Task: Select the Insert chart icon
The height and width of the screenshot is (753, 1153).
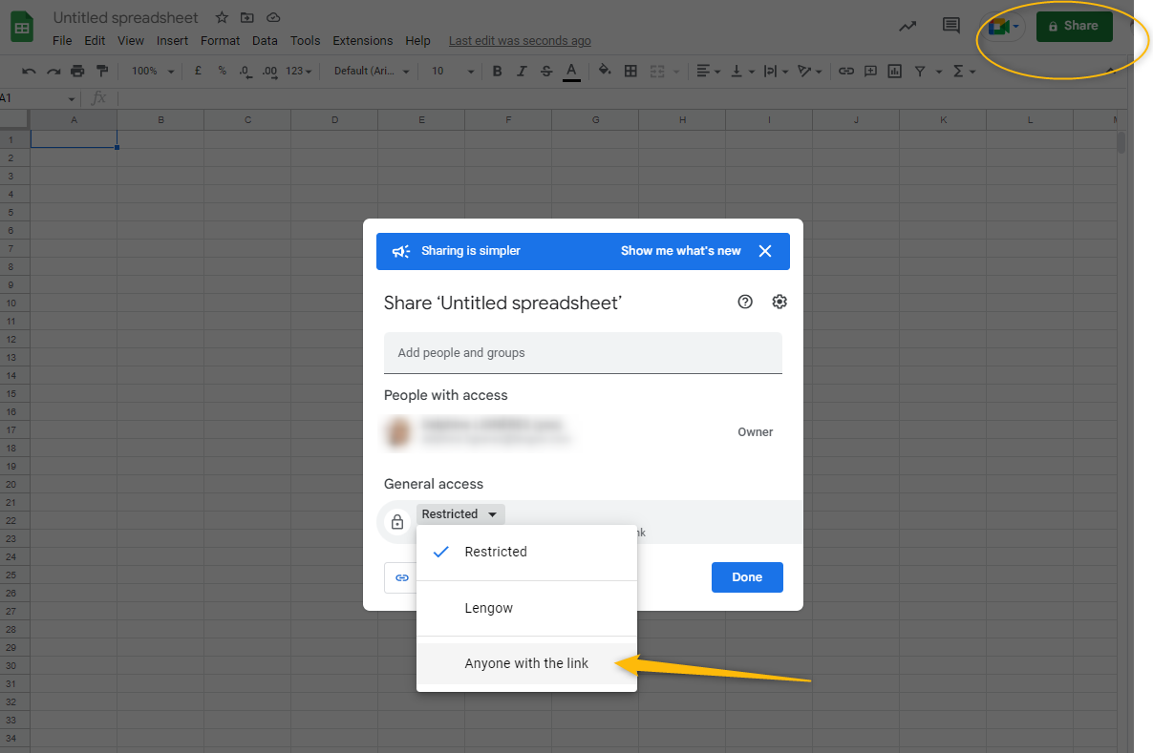Action: pos(894,71)
